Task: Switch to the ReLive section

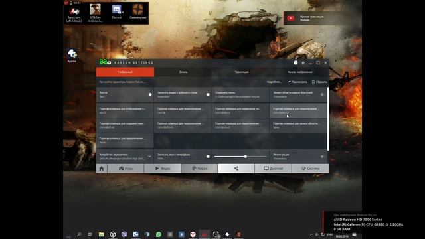Action: [x=199, y=168]
